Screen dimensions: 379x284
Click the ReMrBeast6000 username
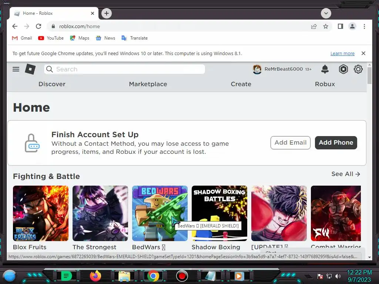click(x=284, y=69)
